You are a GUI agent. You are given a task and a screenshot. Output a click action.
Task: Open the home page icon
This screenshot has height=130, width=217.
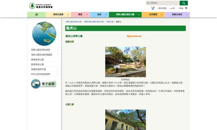[x=37, y=15]
